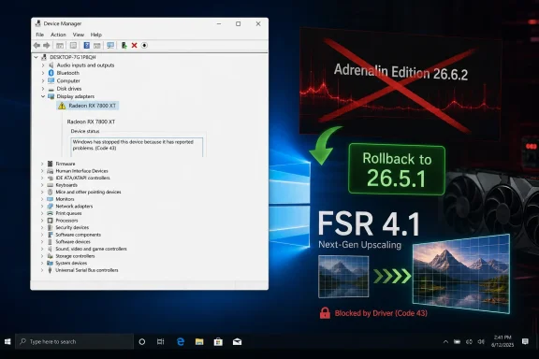Select Sound, video and game controllers
539x359 pixels.
pyautogui.click(x=91, y=249)
